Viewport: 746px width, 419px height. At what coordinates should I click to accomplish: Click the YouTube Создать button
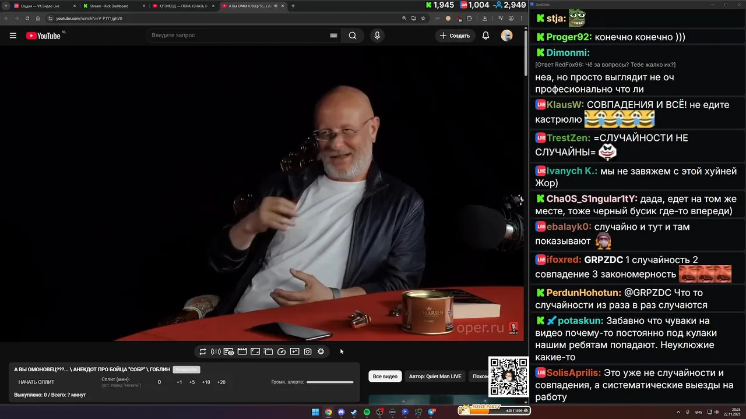pos(455,35)
